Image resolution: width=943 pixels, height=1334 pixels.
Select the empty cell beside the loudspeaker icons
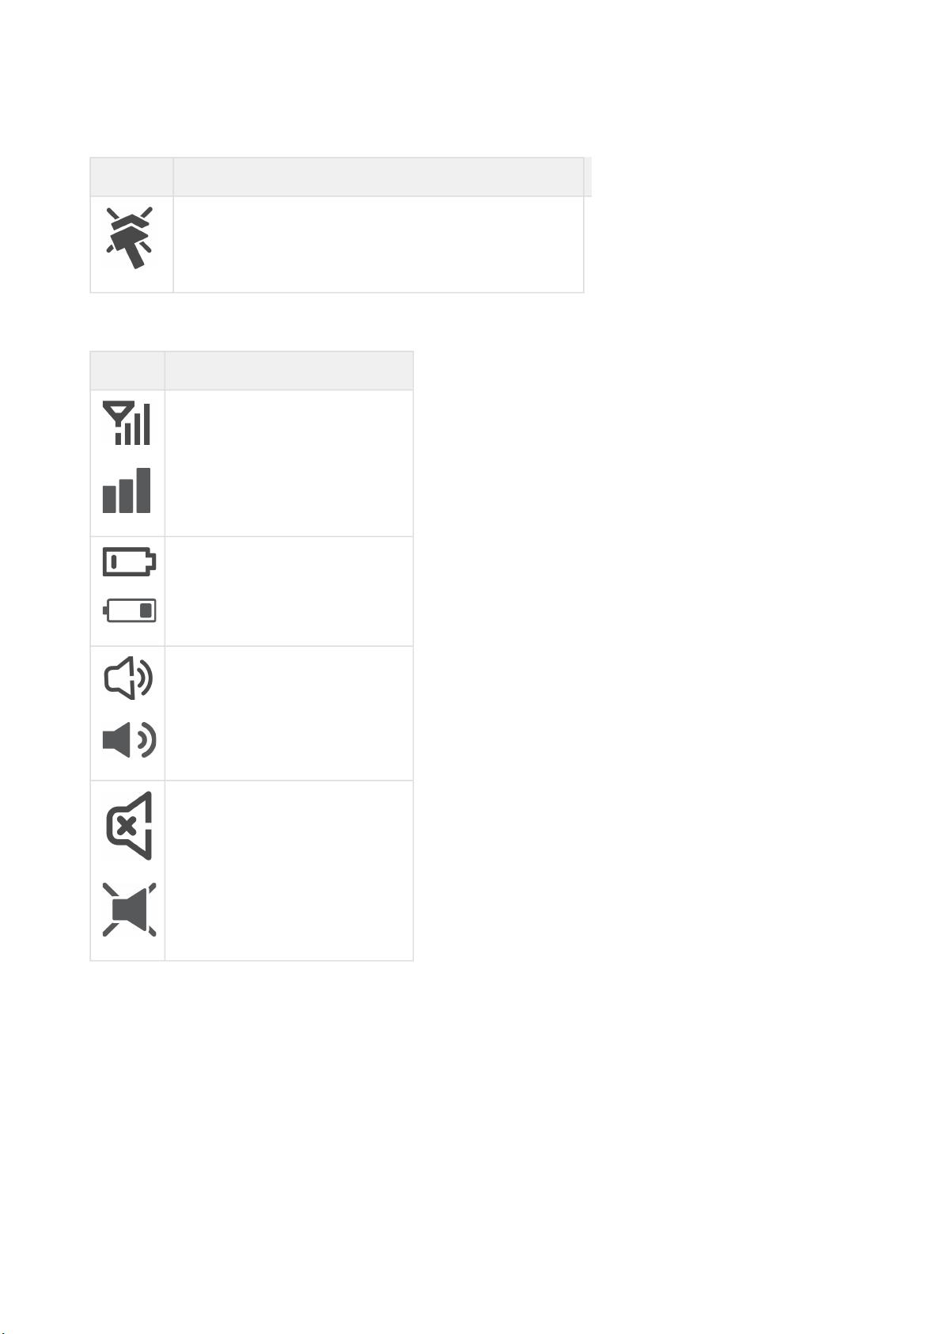[289, 713]
